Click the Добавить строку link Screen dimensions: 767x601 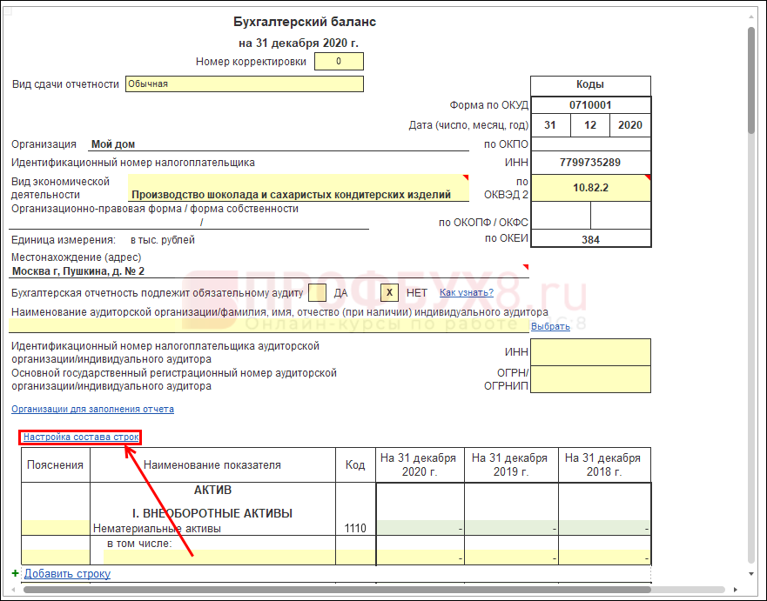click(x=68, y=574)
